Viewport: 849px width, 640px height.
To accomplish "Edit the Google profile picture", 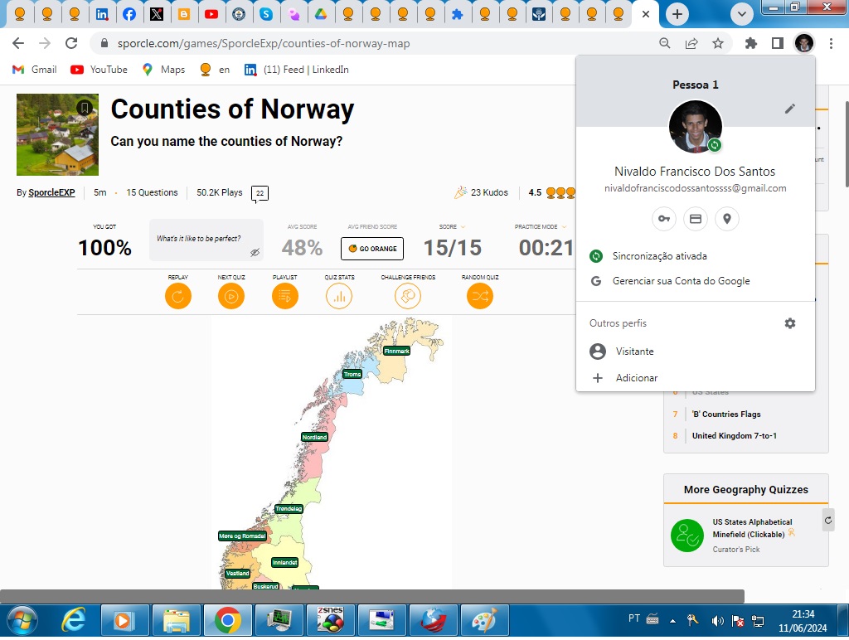I will (x=789, y=109).
